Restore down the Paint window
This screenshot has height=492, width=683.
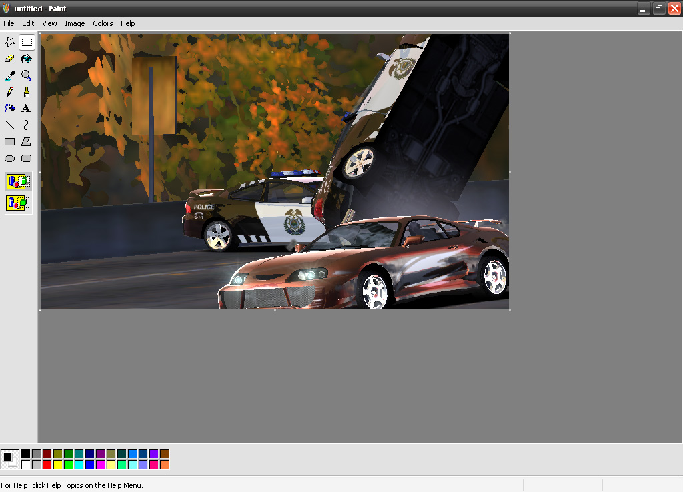[x=658, y=8]
